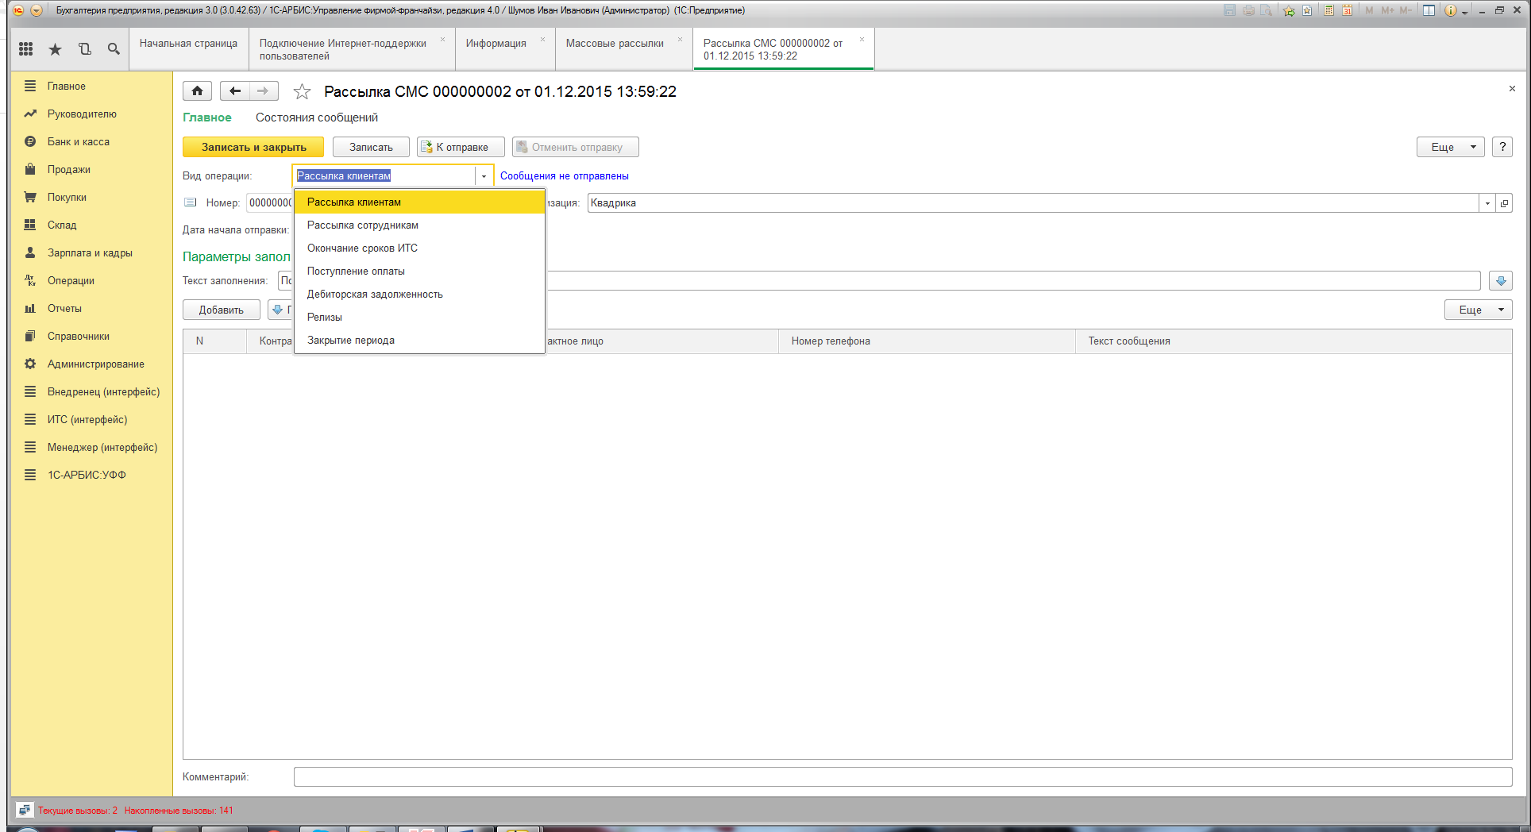Screen dimensions: 1531x832
Task: Open Favorites star in top panel
Action: (x=55, y=49)
